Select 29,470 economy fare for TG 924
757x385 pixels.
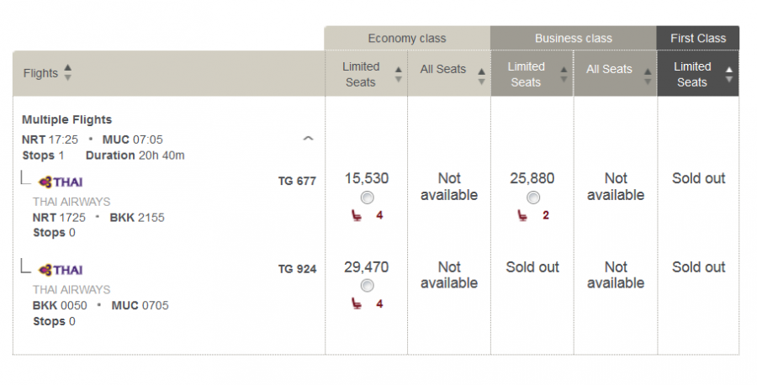point(367,286)
